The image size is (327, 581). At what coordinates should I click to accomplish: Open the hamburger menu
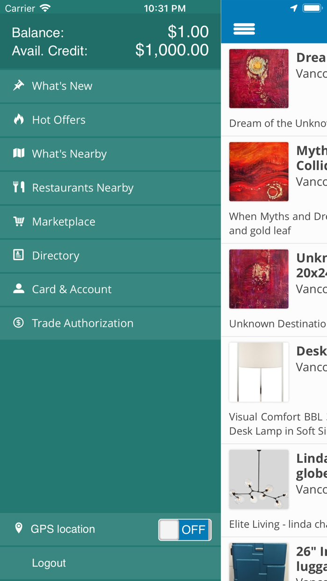[243, 28]
